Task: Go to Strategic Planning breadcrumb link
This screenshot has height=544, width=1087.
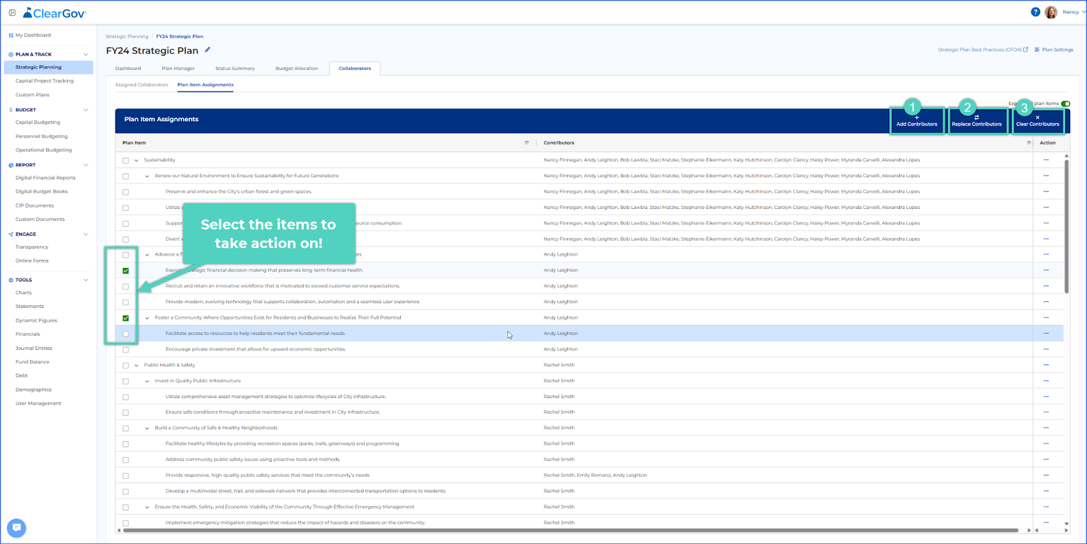Action: click(126, 37)
